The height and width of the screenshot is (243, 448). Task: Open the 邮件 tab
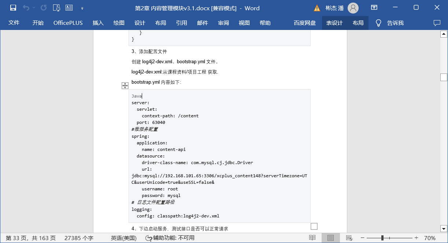click(203, 23)
